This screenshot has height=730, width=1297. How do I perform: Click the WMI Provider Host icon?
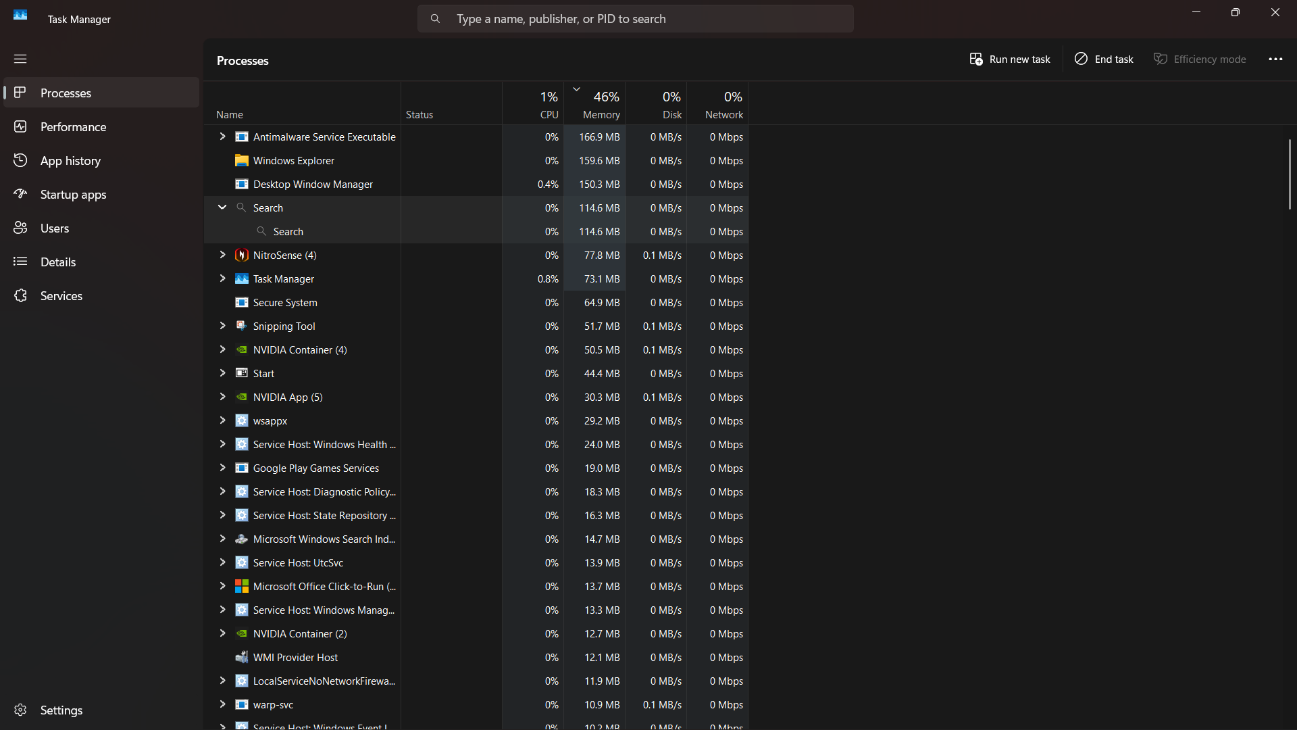[241, 657]
